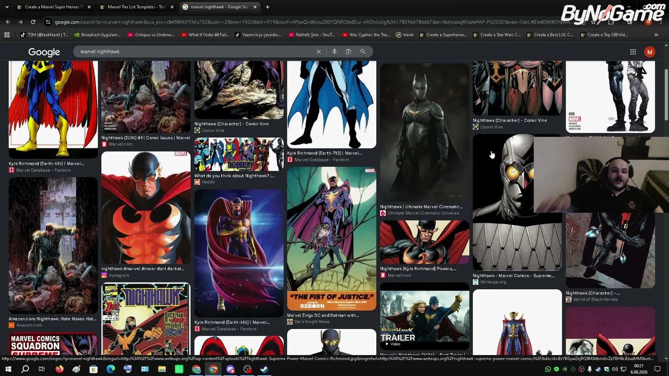Viewport: 669px width, 376px height.
Task: Close the Create a Marvel Super Heroes tab
Action: [x=89, y=7]
